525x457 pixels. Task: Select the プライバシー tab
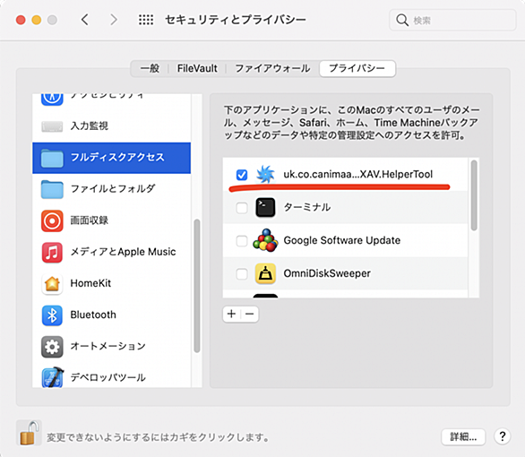pos(357,69)
